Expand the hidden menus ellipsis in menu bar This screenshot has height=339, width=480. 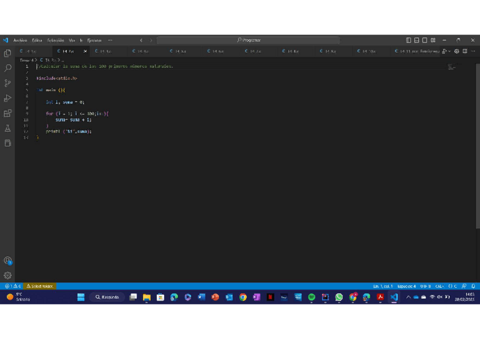(x=110, y=40)
